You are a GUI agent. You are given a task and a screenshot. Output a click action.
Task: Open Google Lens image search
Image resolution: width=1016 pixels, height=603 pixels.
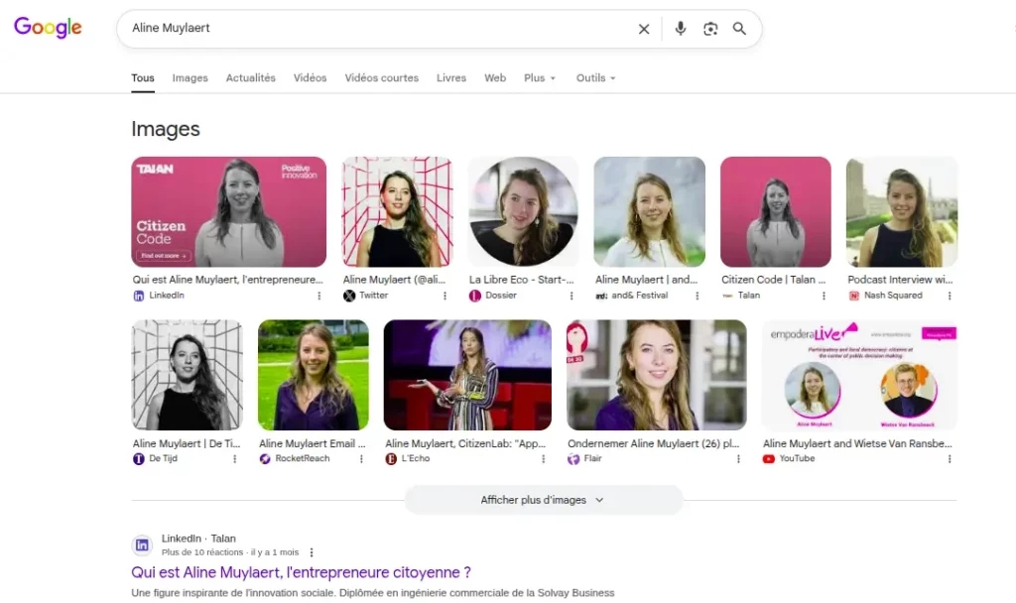(710, 29)
